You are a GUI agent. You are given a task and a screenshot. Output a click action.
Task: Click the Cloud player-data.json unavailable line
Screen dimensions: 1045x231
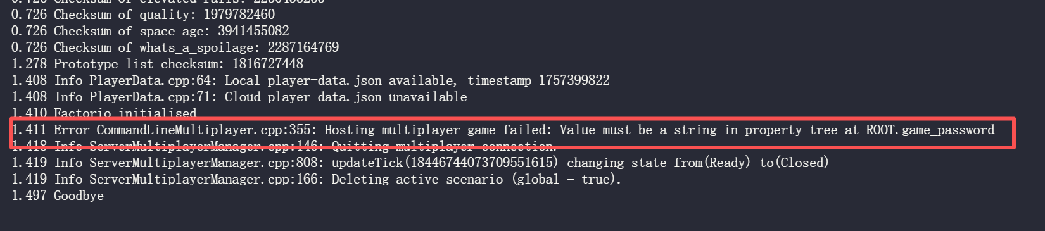pos(239,97)
